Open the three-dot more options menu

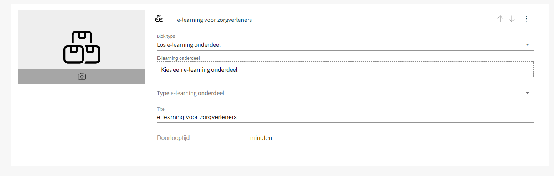(526, 19)
